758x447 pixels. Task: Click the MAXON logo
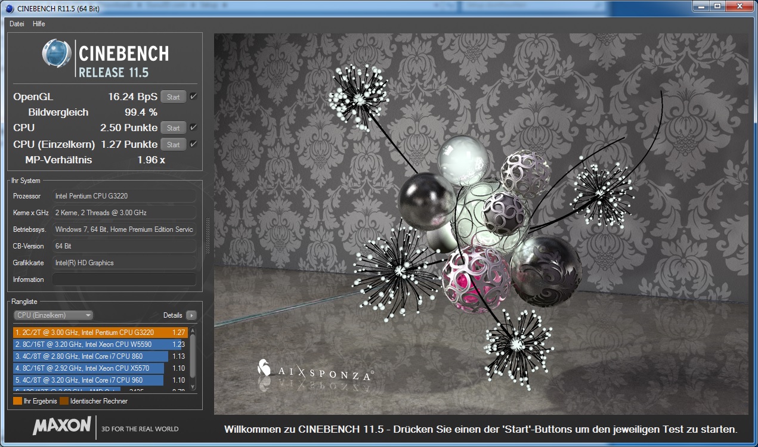[61, 426]
